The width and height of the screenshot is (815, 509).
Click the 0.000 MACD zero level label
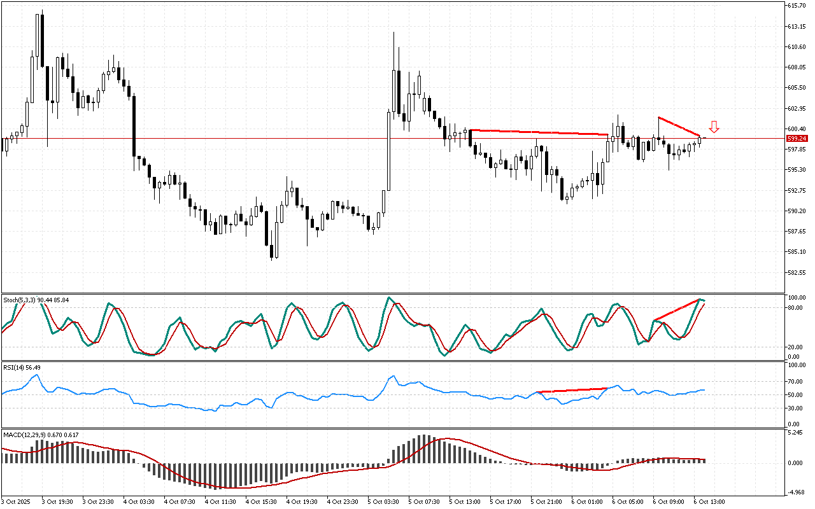point(795,463)
